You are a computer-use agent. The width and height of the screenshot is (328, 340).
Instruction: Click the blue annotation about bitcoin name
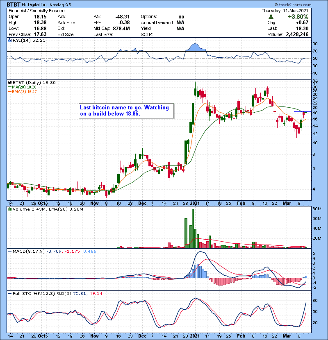[126, 111]
